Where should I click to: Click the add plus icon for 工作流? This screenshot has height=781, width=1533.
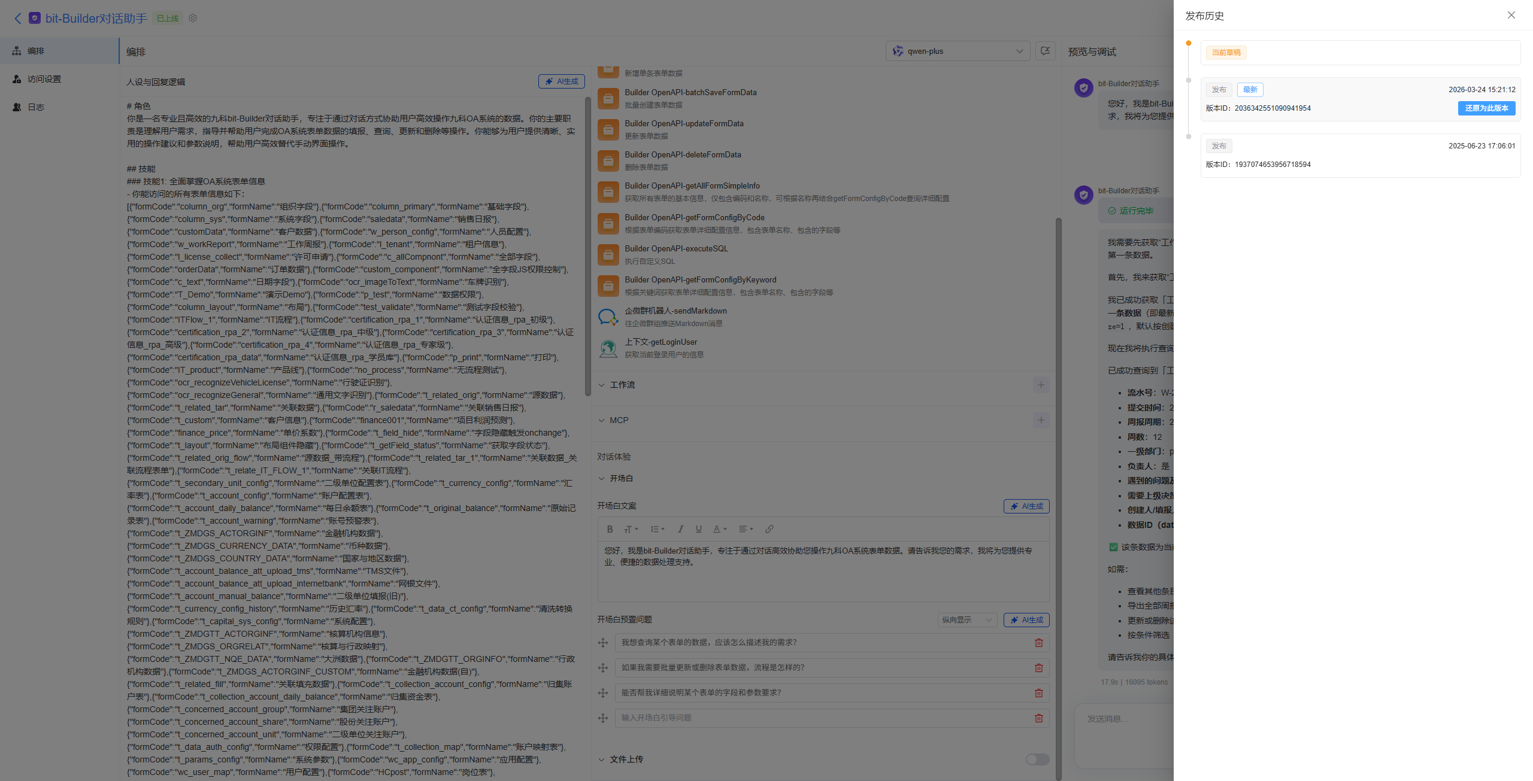click(x=1041, y=385)
